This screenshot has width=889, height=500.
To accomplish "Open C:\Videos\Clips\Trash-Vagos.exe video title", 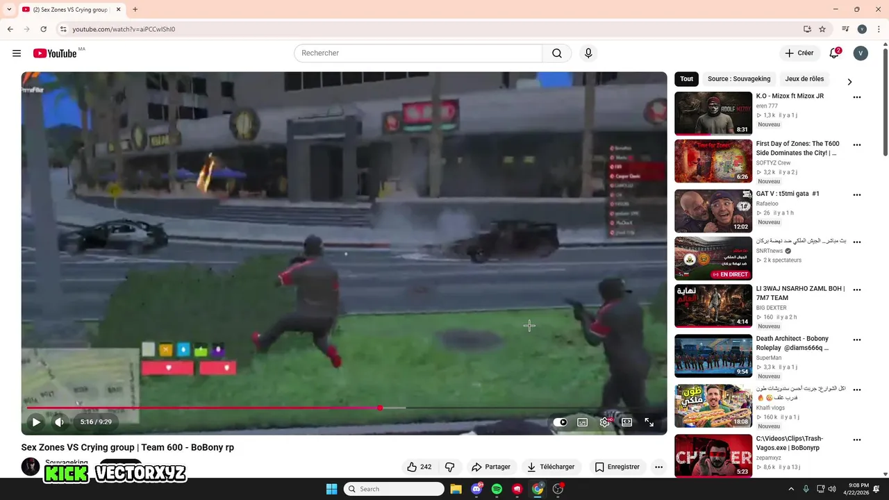I will 790,443.
